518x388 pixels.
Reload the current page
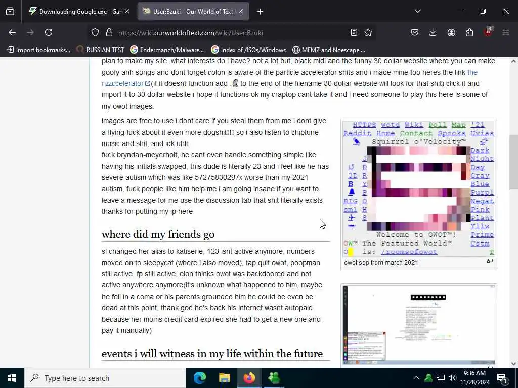(49, 32)
